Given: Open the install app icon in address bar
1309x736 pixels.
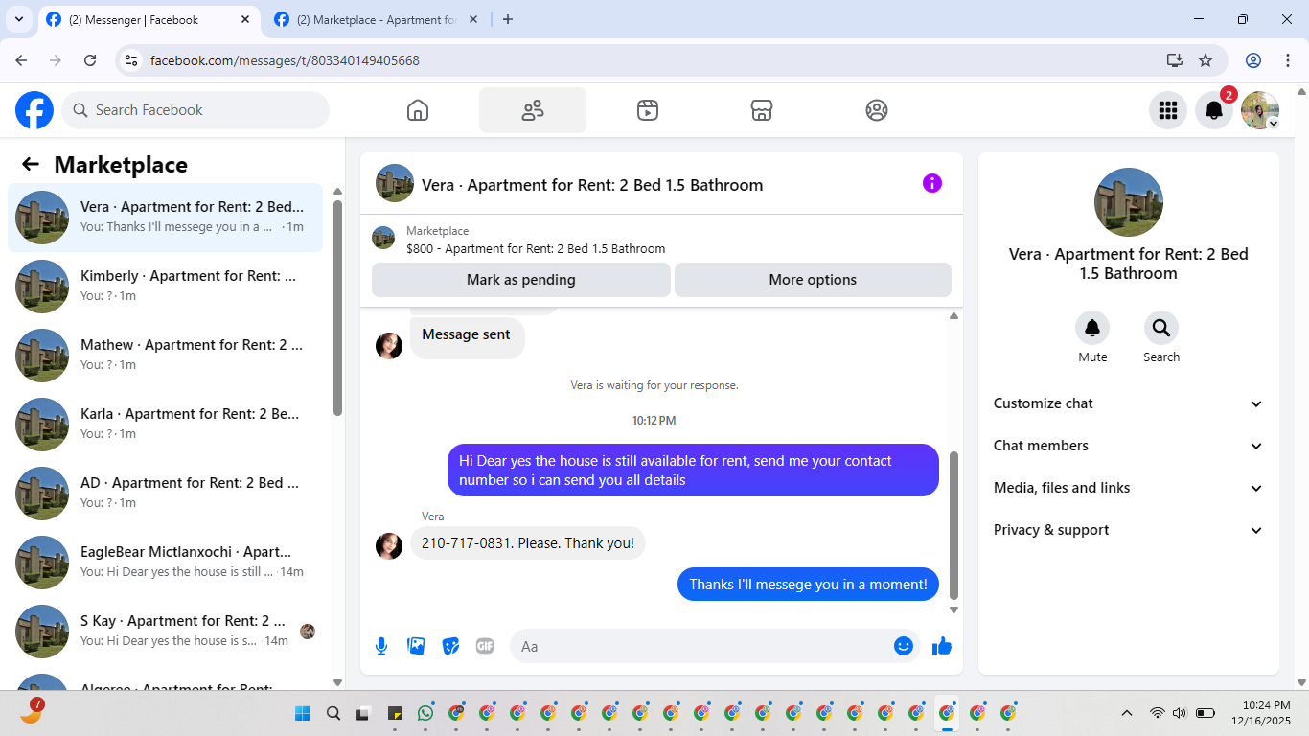Looking at the screenshot, I should pos(1175,60).
